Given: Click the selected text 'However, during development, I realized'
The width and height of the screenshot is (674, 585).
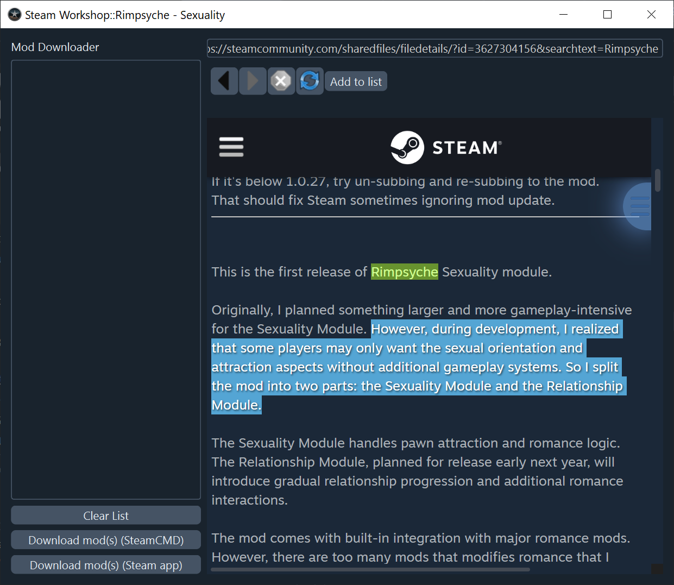Looking at the screenshot, I should point(495,329).
